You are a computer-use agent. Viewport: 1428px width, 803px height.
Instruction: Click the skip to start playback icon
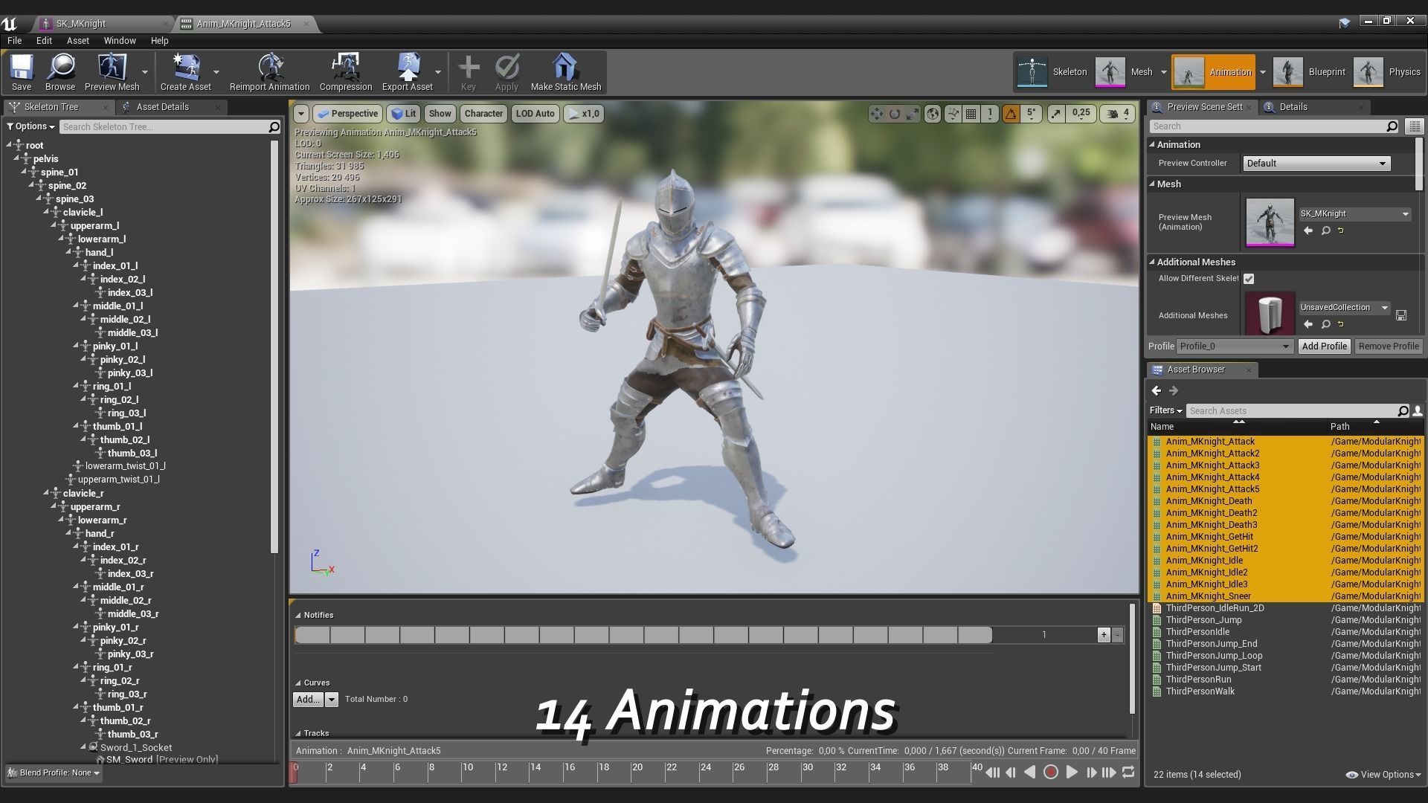(x=993, y=773)
